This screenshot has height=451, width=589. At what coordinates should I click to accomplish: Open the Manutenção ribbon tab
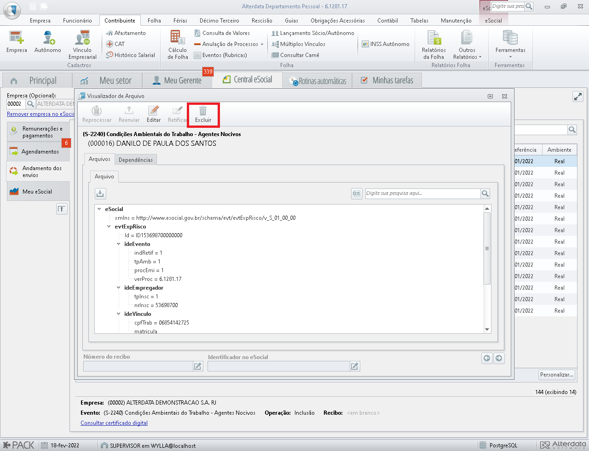point(456,21)
